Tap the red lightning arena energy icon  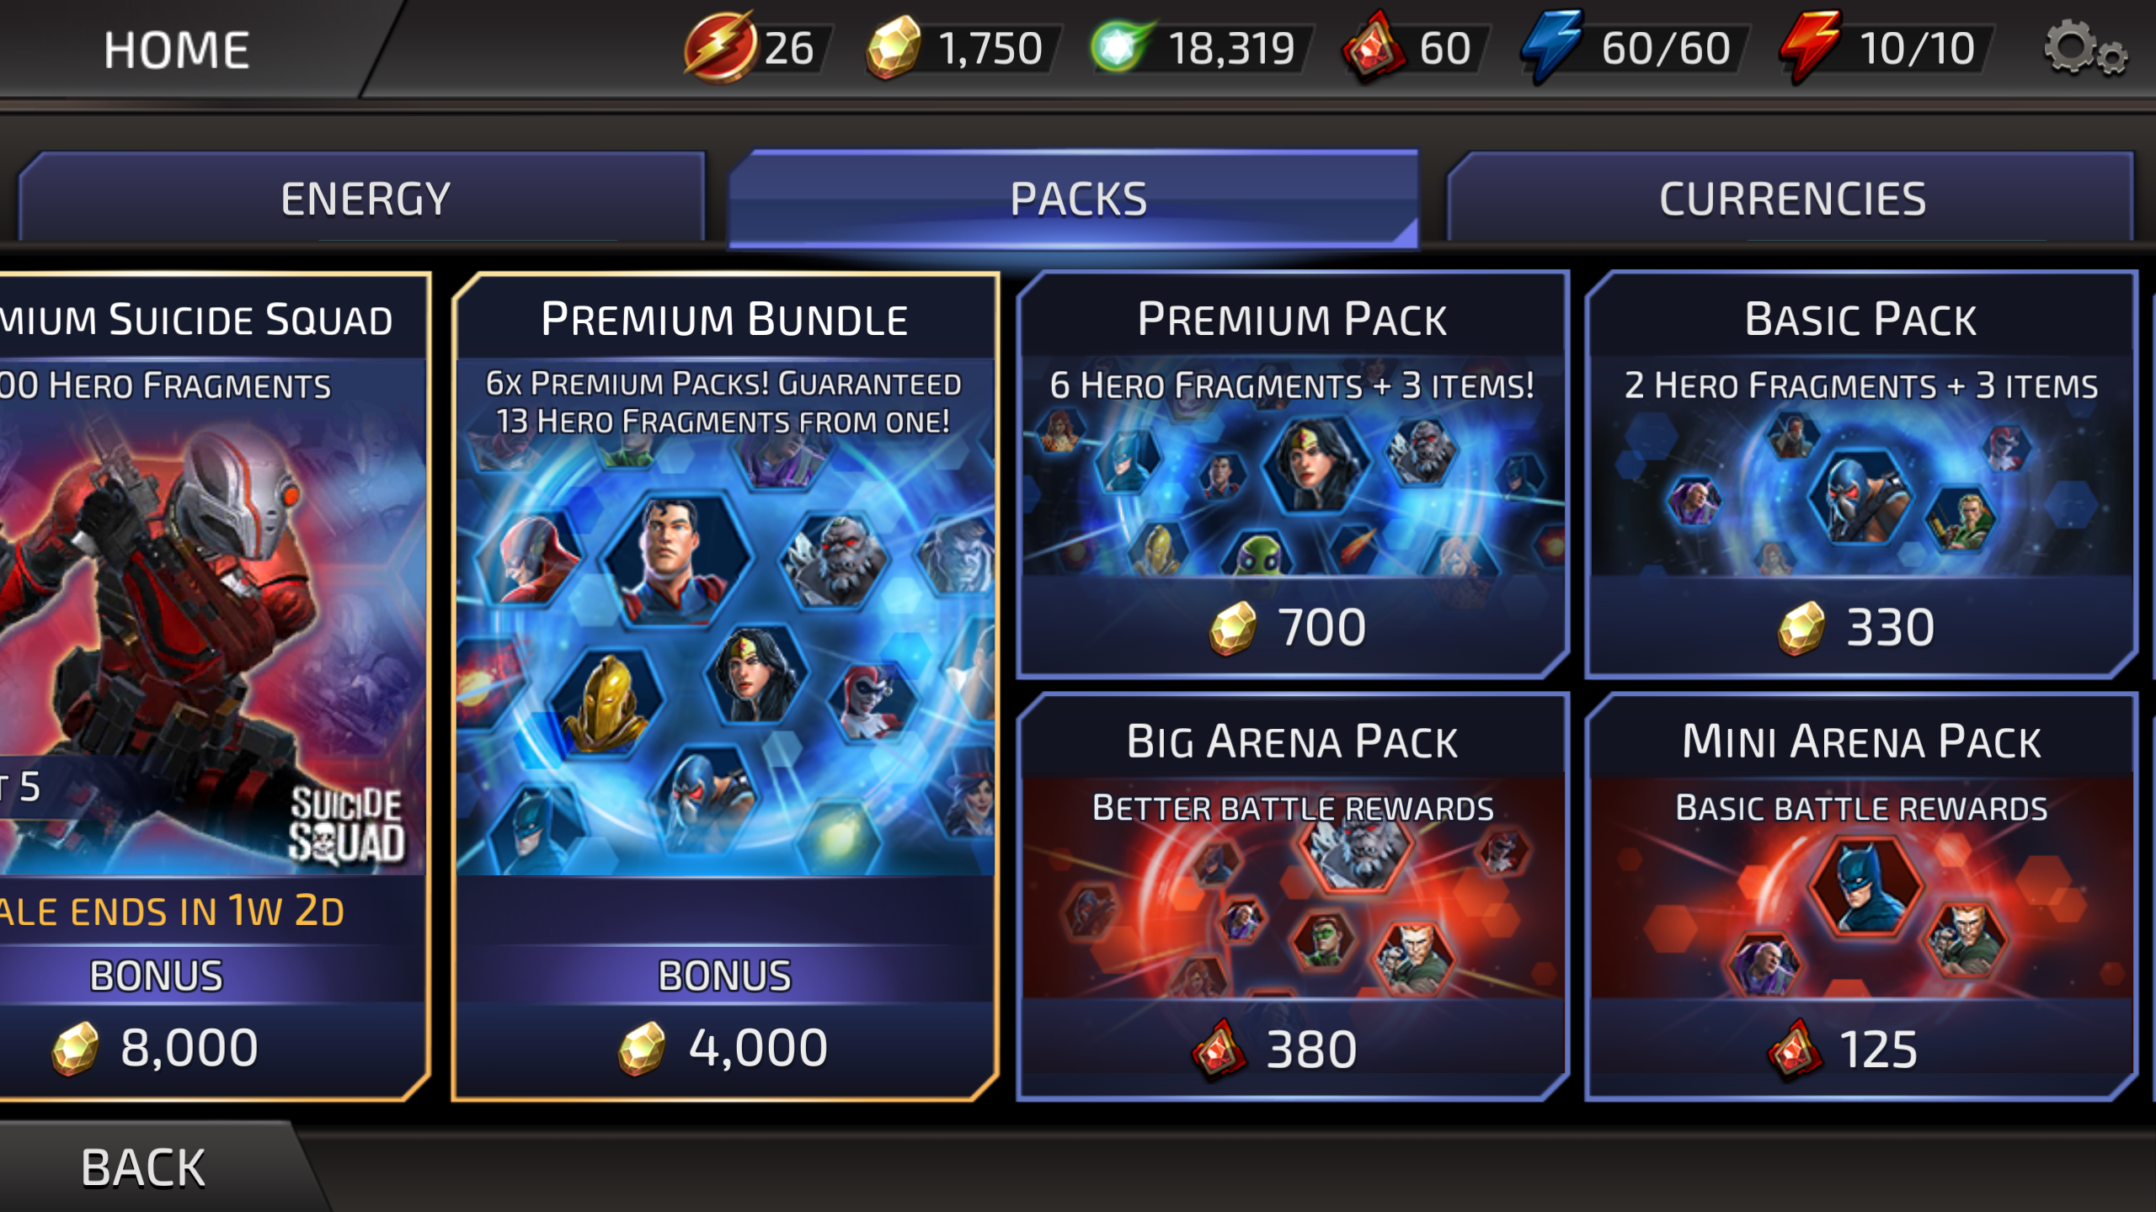click(1811, 47)
